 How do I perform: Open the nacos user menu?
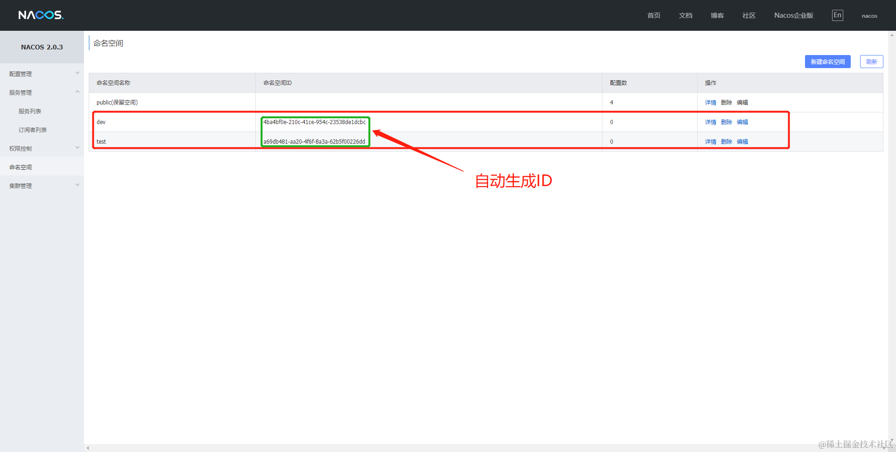tap(869, 16)
